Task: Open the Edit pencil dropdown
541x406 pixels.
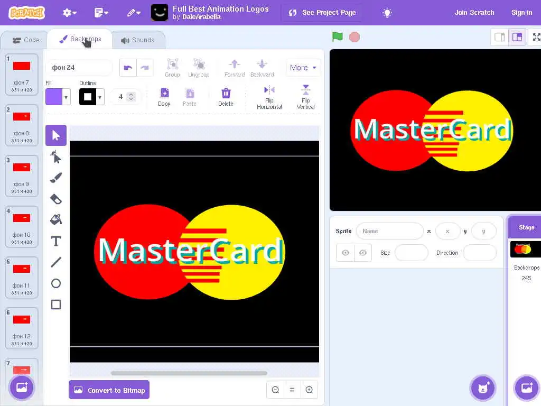Action: [134, 13]
